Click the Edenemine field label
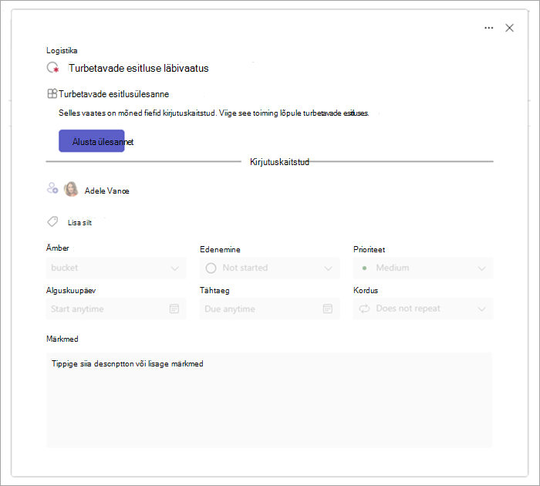540x486 pixels. pos(220,249)
